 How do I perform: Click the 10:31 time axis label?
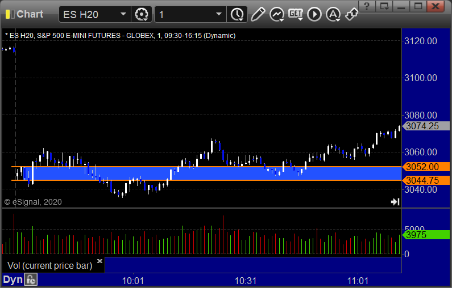coord(246,281)
